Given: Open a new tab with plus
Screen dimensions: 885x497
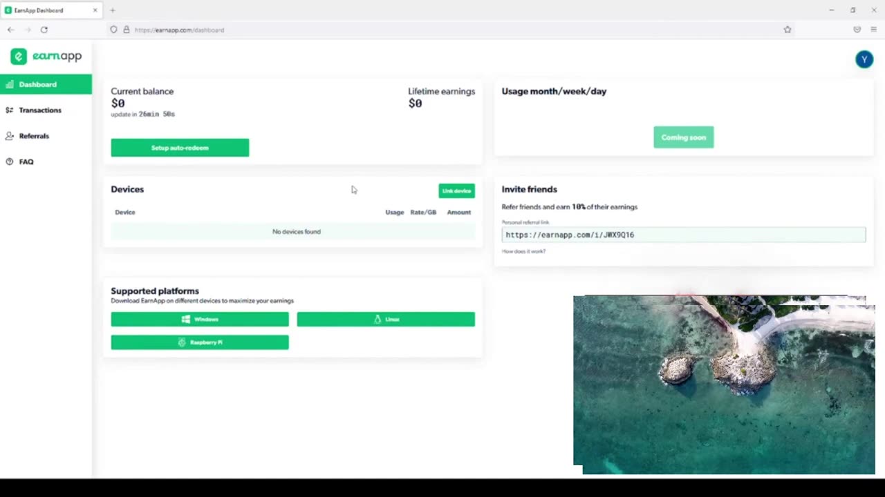Looking at the screenshot, I should pyautogui.click(x=112, y=10).
